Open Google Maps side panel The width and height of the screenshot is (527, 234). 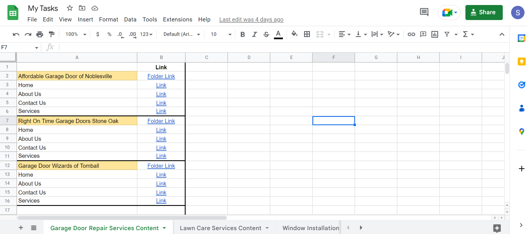pos(521,132)
